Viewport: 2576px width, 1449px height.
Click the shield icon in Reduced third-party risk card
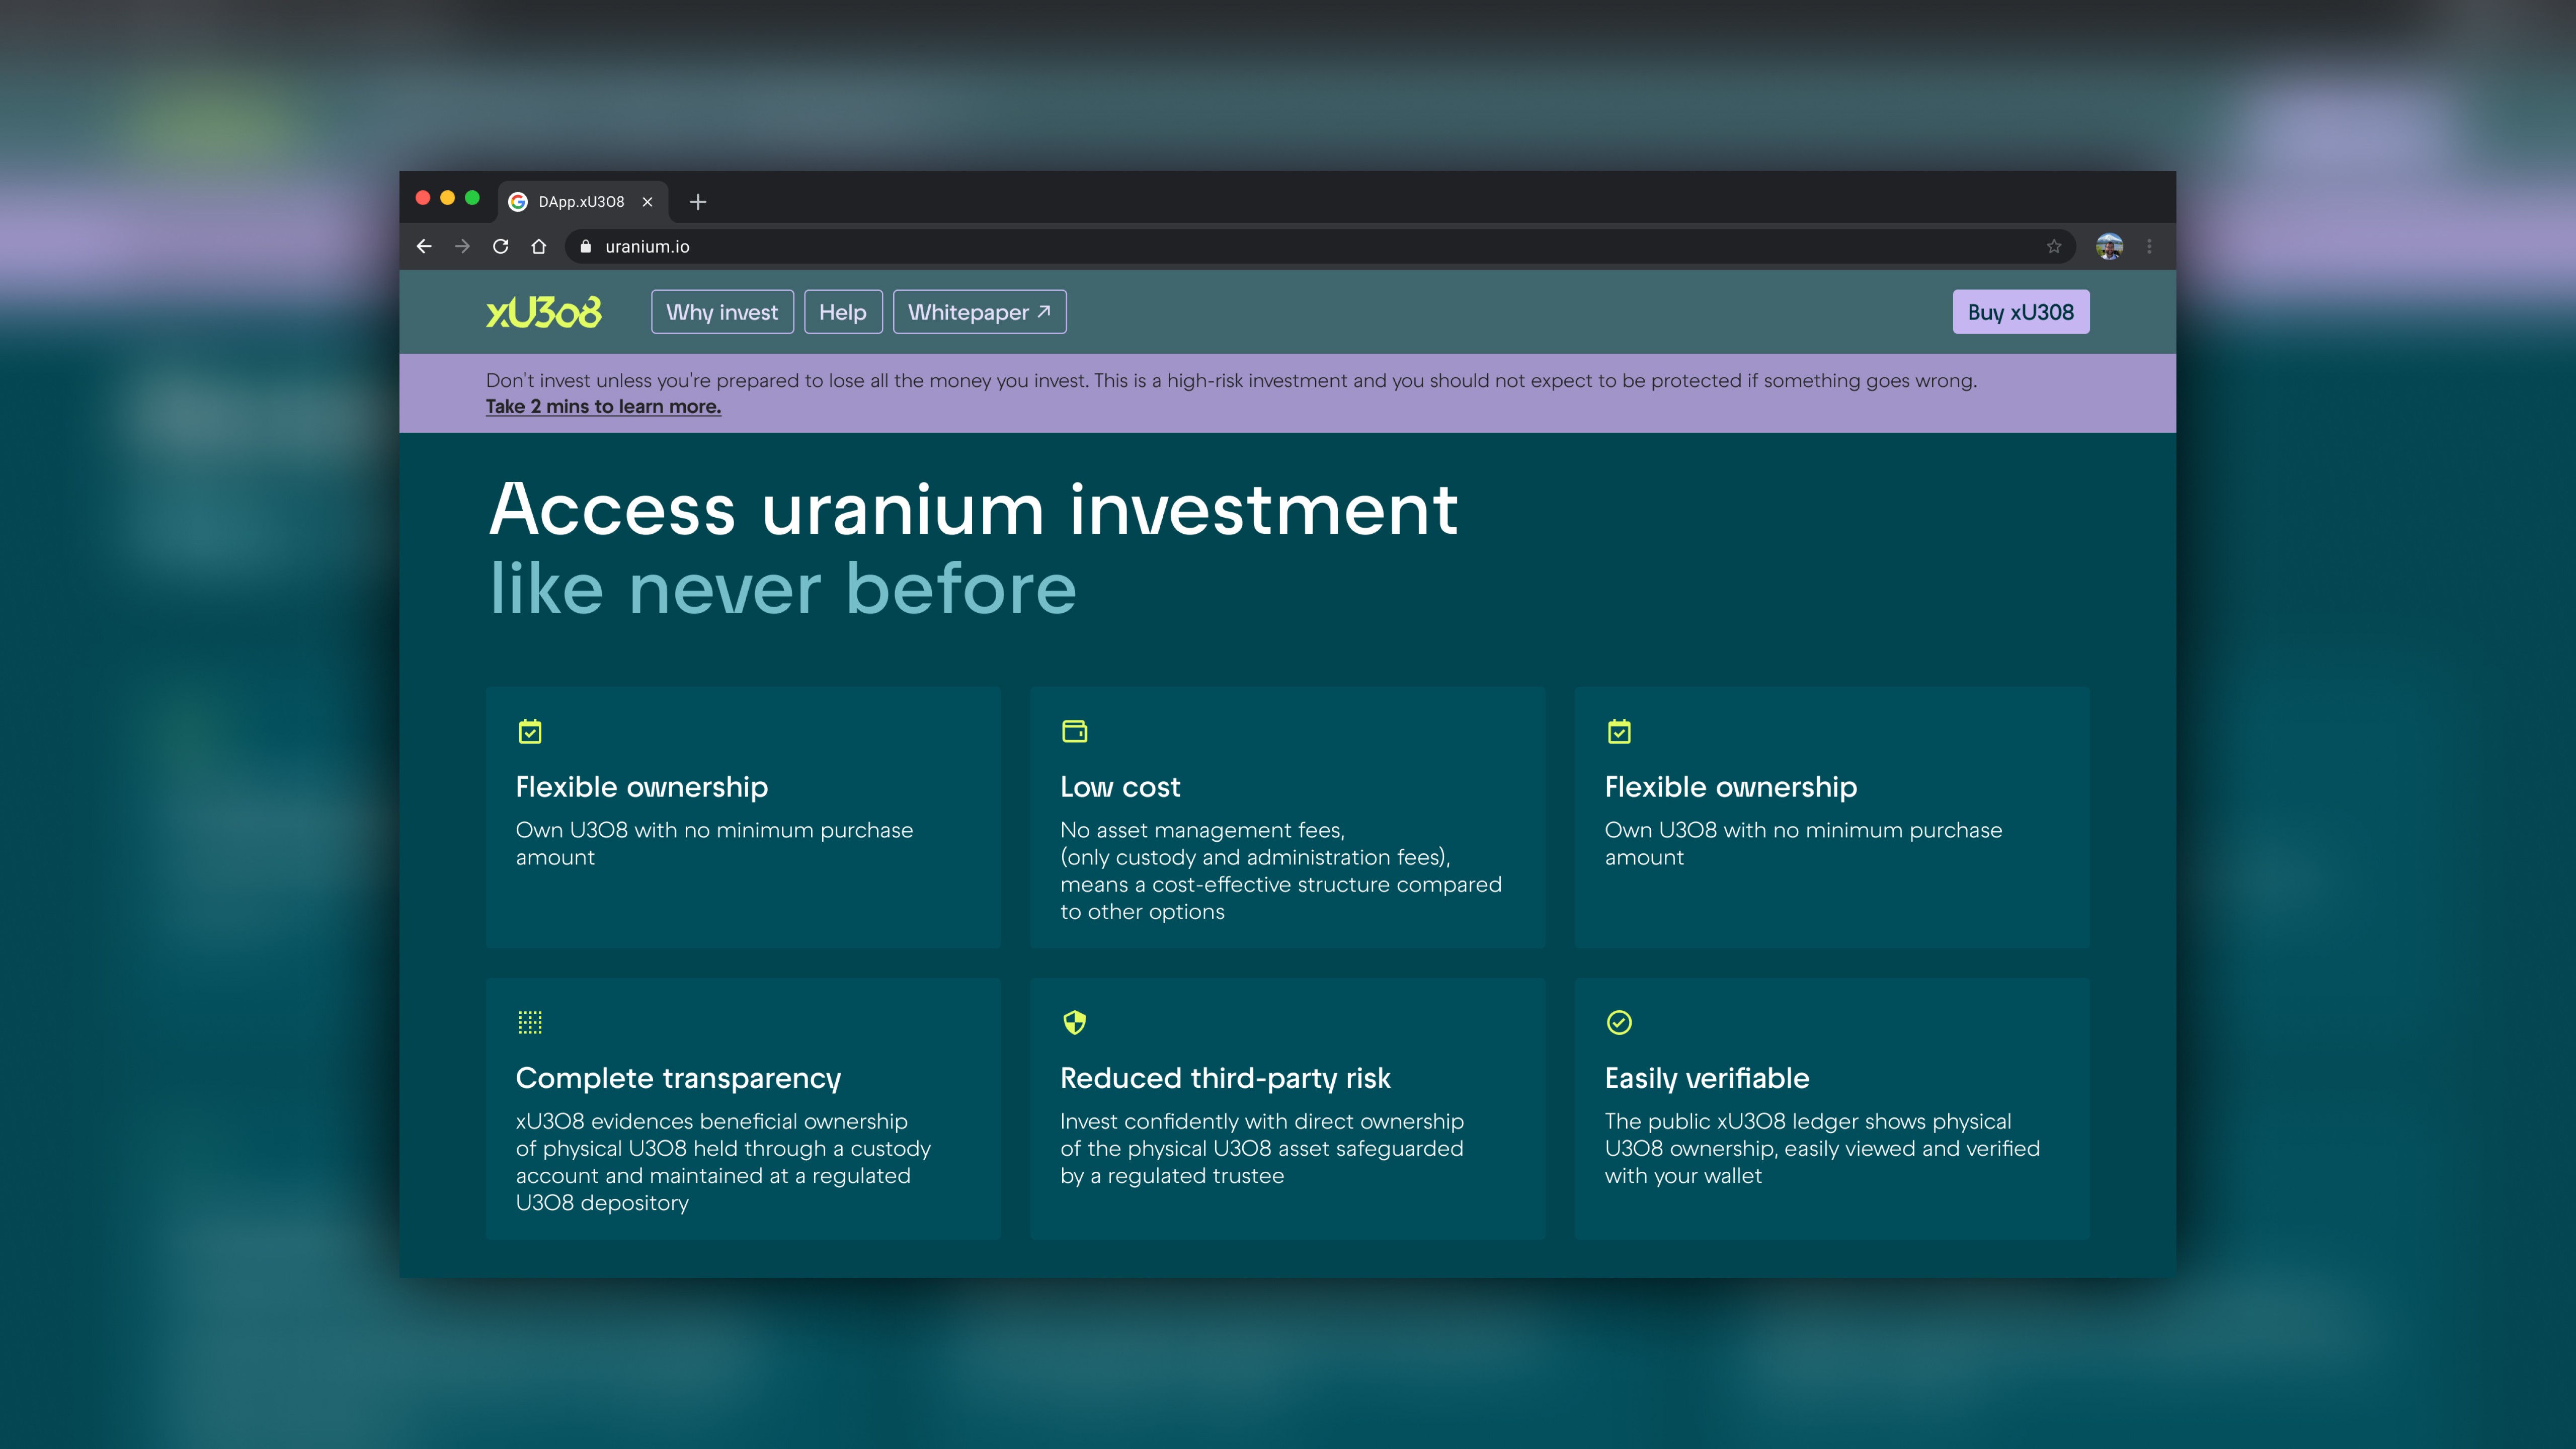[1074, 1022]
